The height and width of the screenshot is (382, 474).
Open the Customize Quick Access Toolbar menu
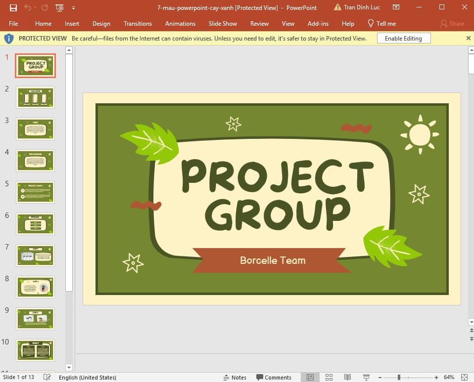[x=72, y=8]
